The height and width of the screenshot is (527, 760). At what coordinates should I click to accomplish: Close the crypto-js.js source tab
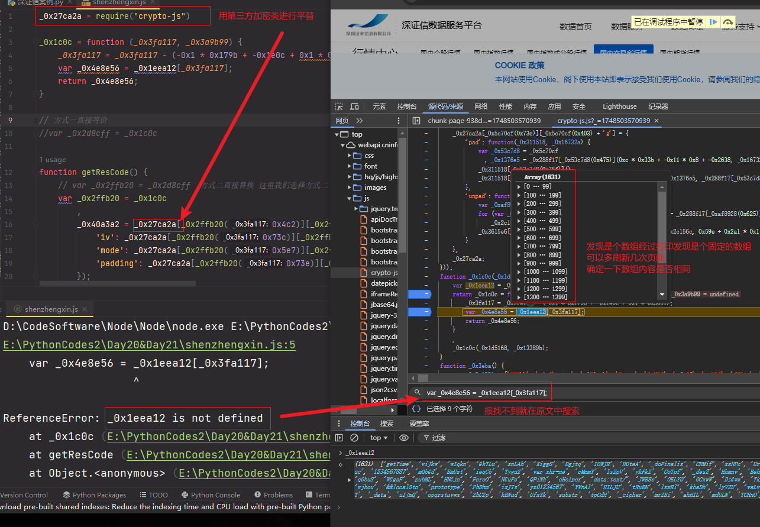(656, 121)
